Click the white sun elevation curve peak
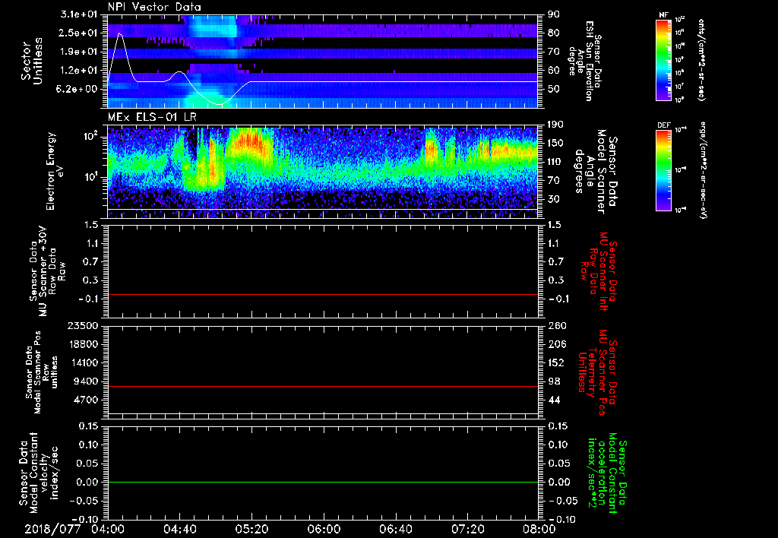Image resolution: width=778 pixels, height=538 pixels. click(x=119, y=33)
